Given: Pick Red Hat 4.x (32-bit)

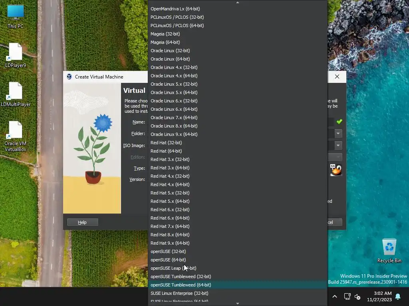Looking at the screenshot, I should [x=237, y=176].
